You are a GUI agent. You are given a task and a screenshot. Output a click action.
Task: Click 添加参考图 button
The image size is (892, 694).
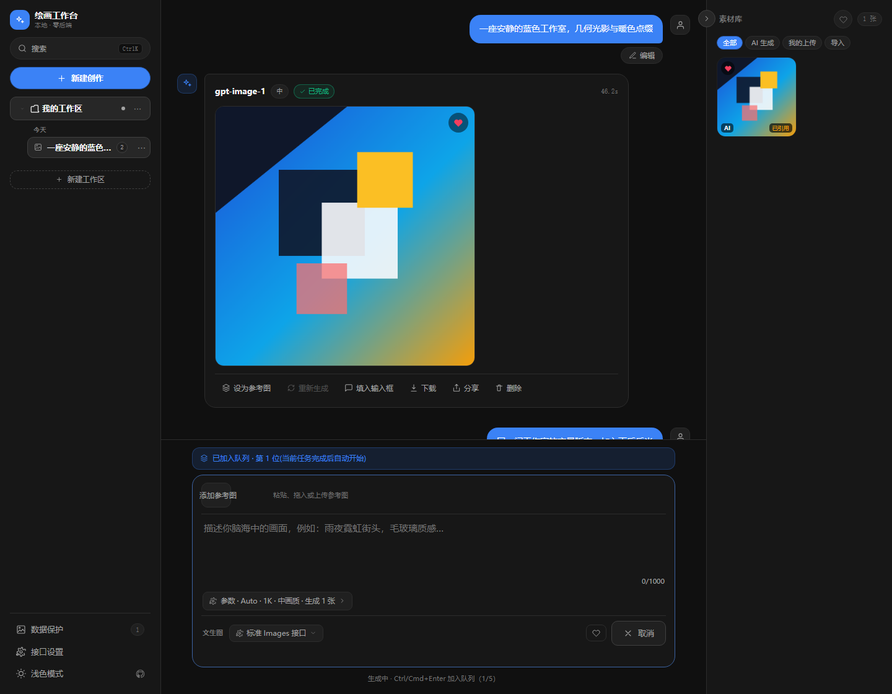[217, 495]
